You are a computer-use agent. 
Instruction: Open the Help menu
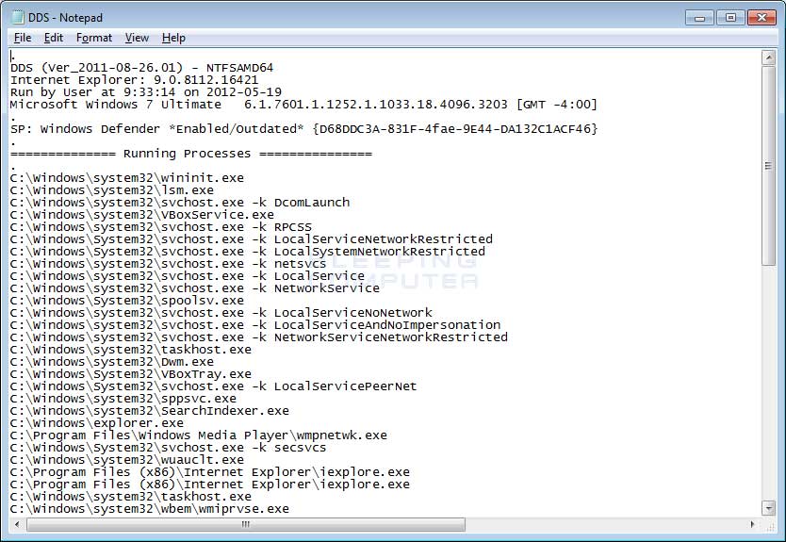tap(173, 38)
